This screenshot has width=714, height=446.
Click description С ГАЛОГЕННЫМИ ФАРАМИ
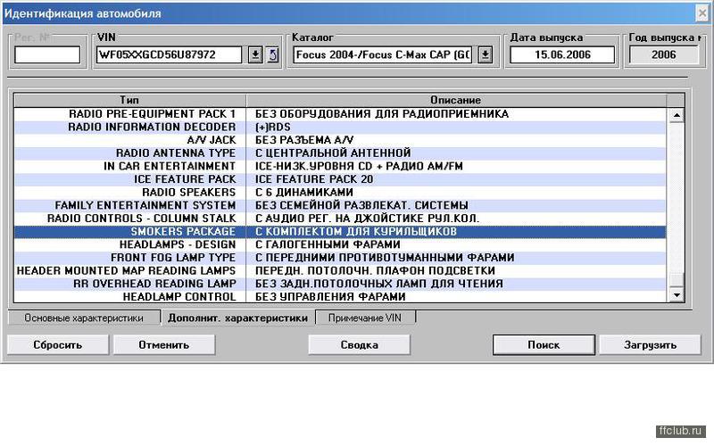coord(328,244)
